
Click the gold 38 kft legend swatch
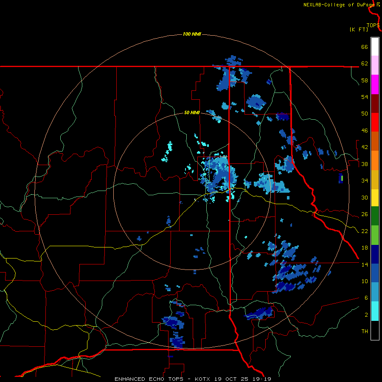[375, 180]
